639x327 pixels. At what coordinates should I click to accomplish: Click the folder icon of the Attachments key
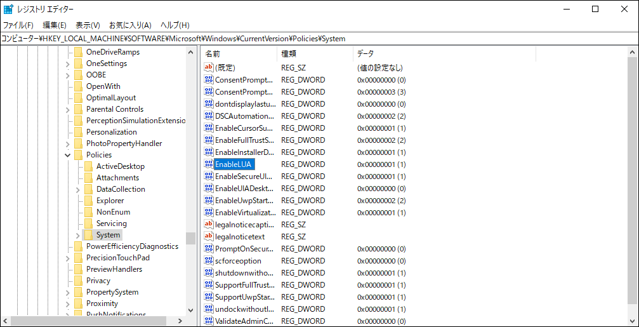pyautogui.click(x=89, y=178)
